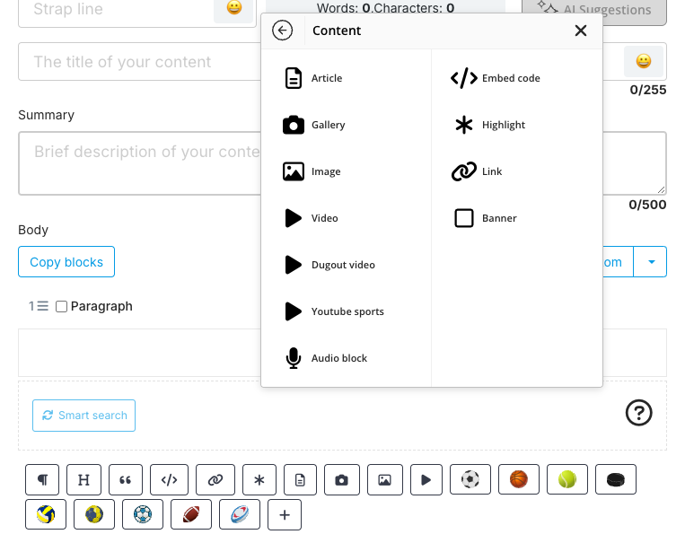
Task: Select Audio block in the Content menu
Action: click(325, 358)
